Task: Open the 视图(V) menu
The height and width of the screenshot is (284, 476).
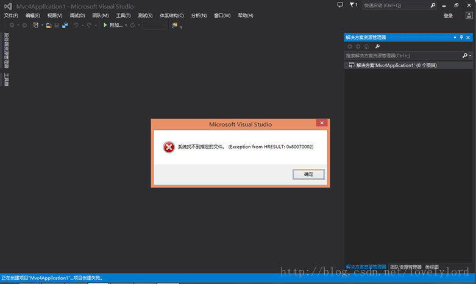Action: coord(55,15)
